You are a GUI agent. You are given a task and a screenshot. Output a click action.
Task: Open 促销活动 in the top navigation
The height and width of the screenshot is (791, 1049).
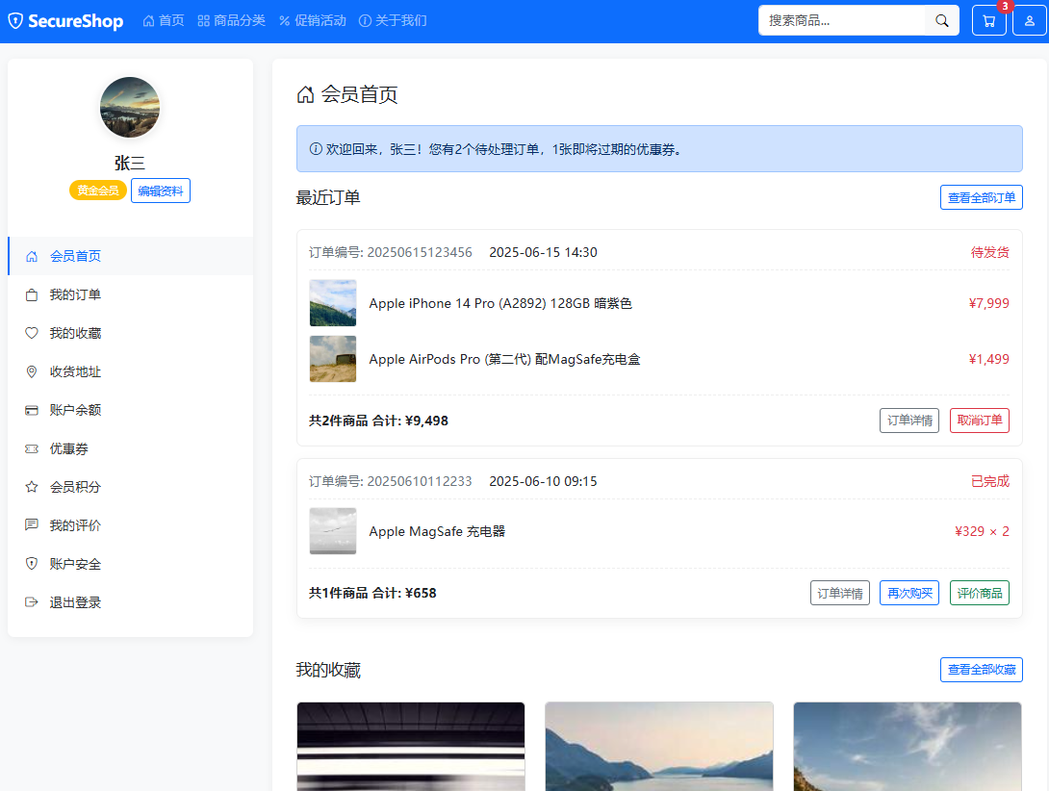click(x=313, y=21)
